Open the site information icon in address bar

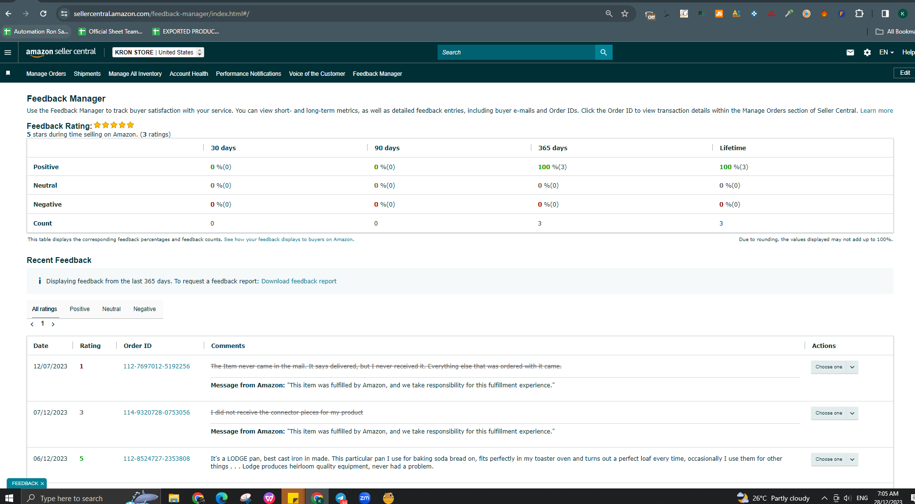[64, 14]
